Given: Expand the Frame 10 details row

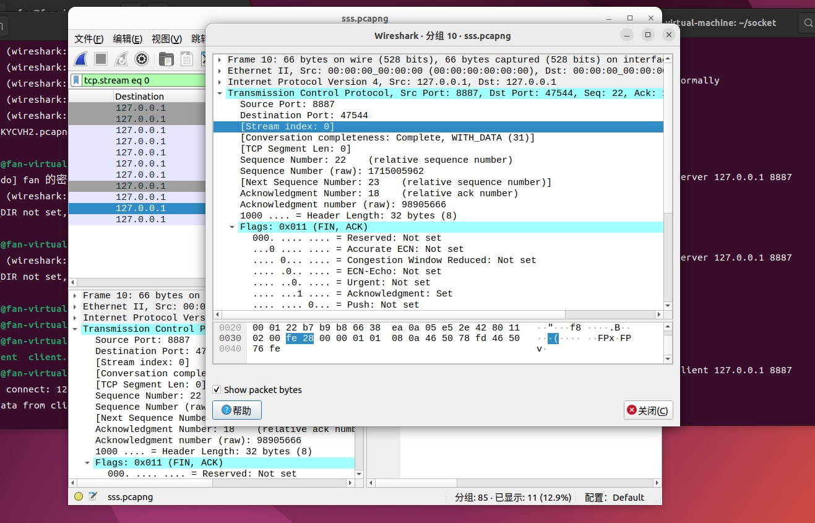Looking at the screenshot, I should click(220, 59).
